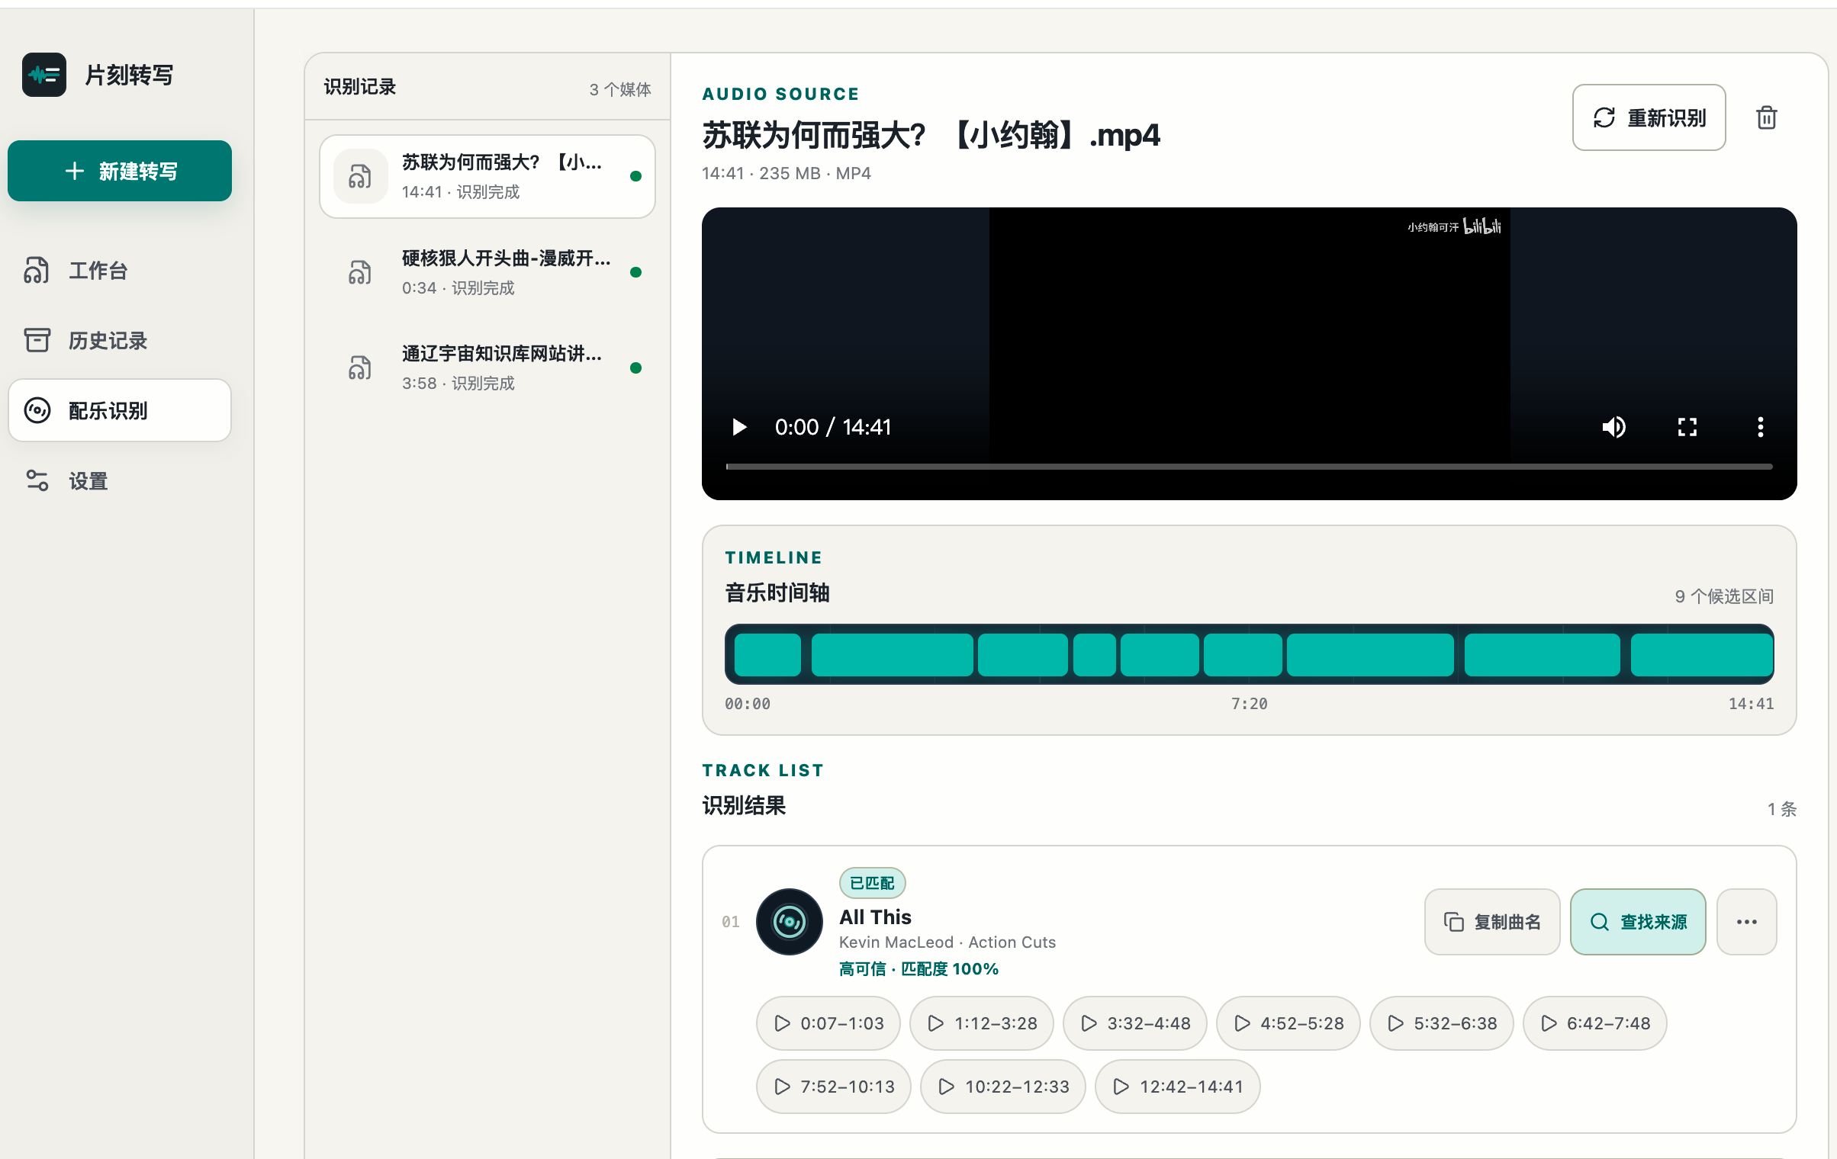The width and height of the screenshot is (1837, 1159).
Task: Click the second timeline music segment
Action: coord(892,654)
